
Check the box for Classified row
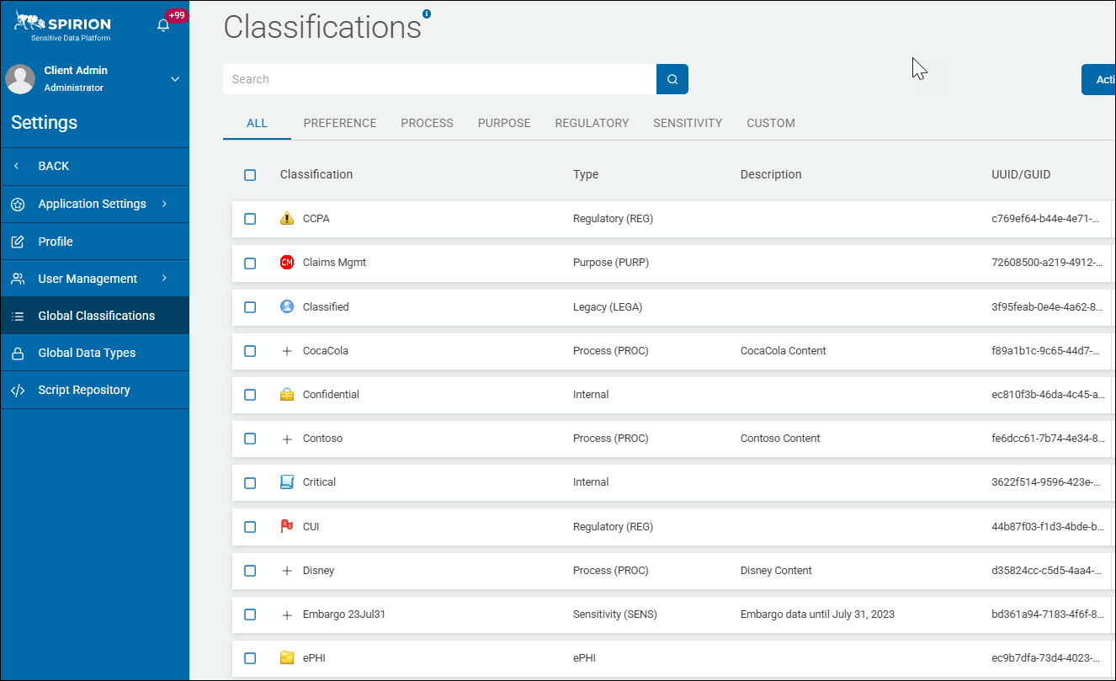coord(250,307)
